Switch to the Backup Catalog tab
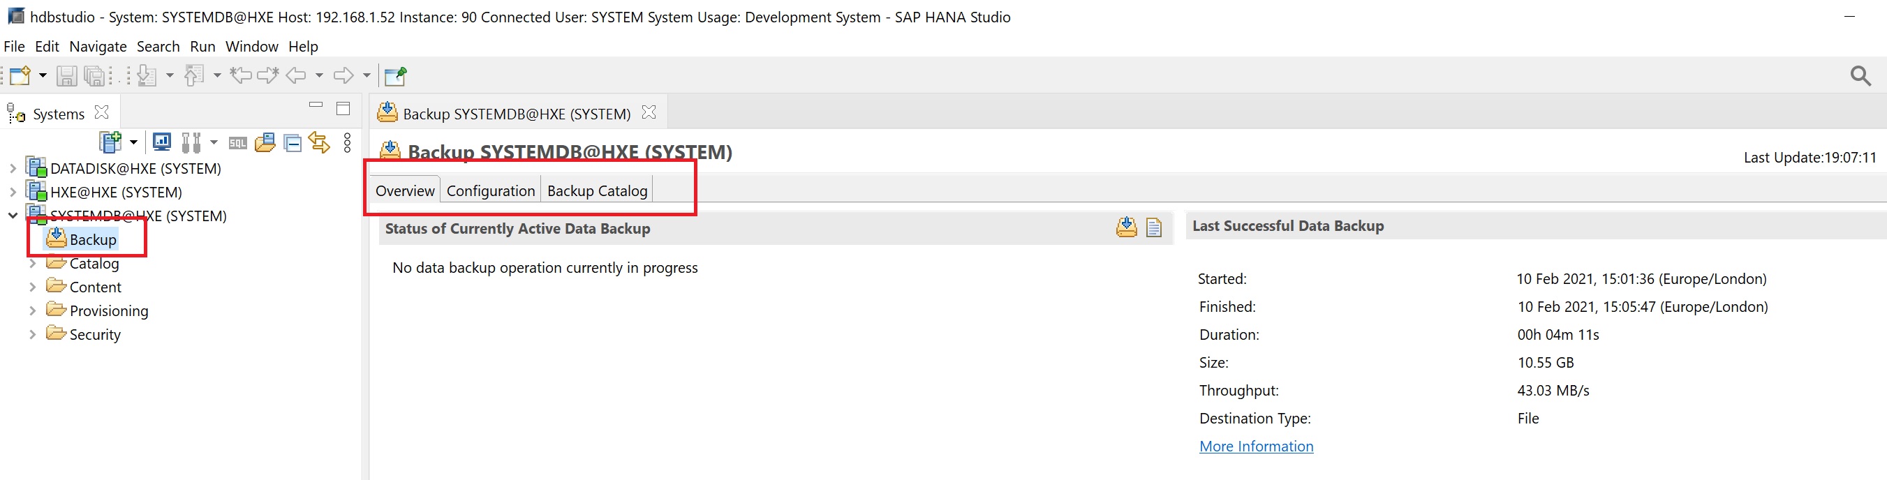 click(x=596, y=191)
